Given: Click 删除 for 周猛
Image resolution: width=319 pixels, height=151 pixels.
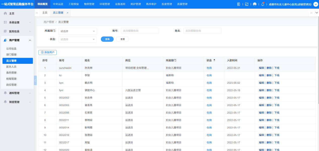Looking at the screenshot, I should tap(269, 142).
